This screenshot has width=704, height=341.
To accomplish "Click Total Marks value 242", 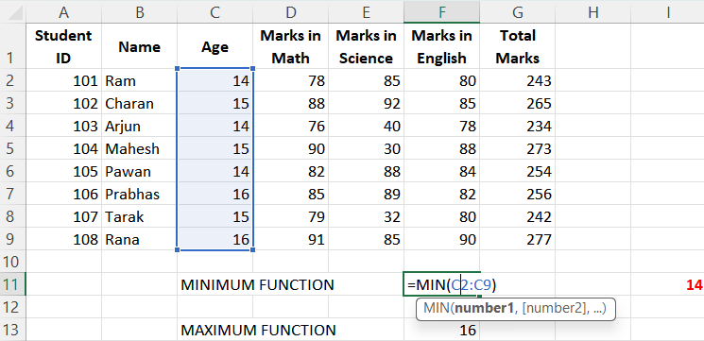I will point(517,216).
